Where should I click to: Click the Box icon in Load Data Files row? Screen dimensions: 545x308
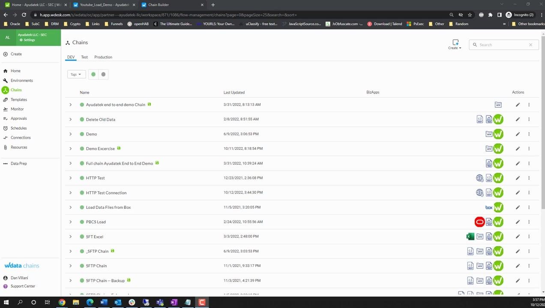(489, 207)
